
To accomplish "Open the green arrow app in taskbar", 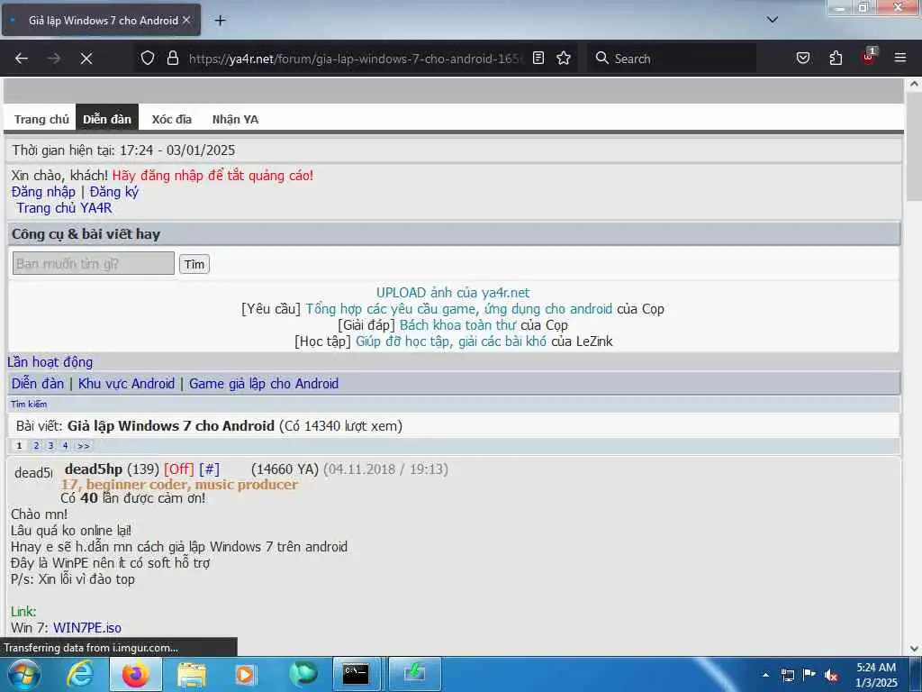I will click(x=414, y=674).
